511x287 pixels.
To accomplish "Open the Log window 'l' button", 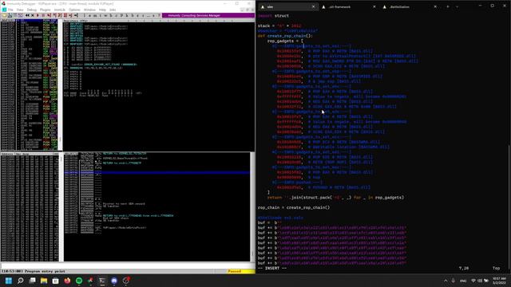I will [x=85, y=15].
